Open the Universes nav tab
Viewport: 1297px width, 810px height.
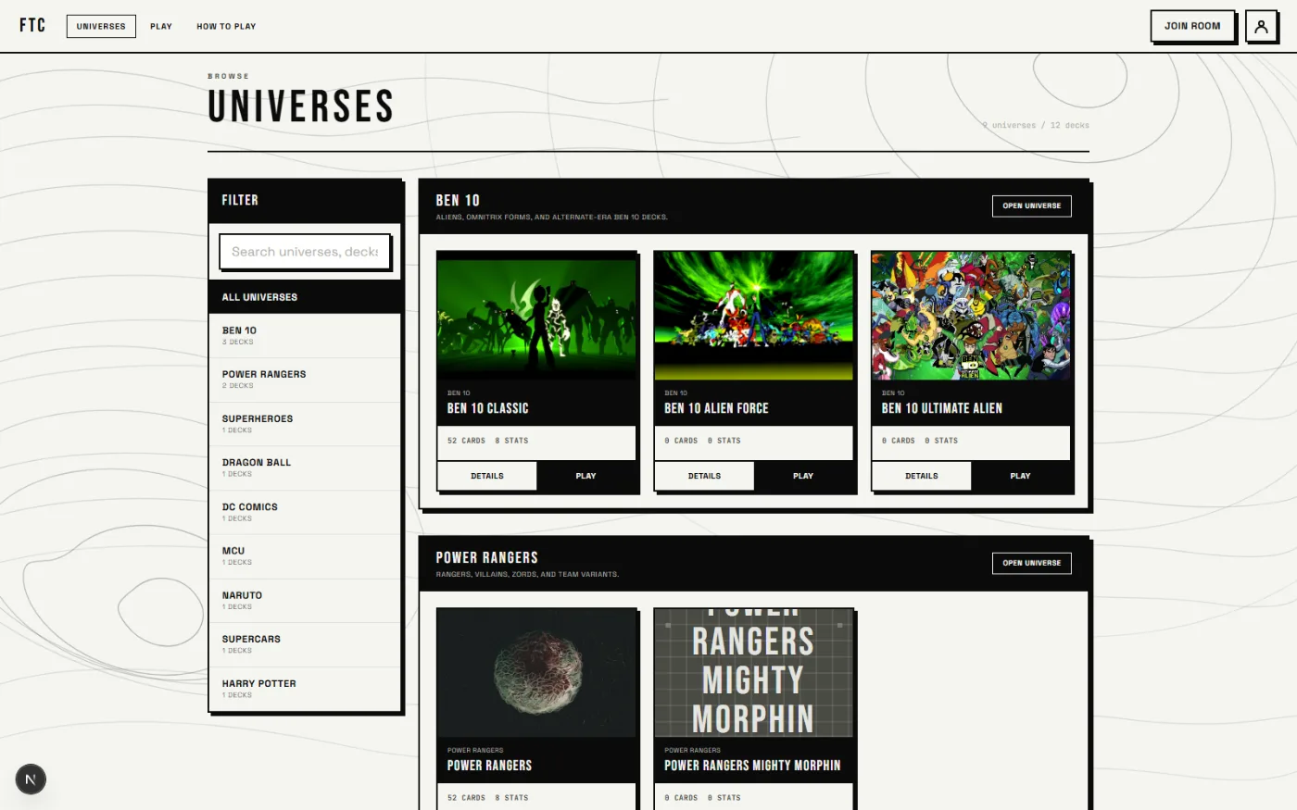click(x=101, y=26)
